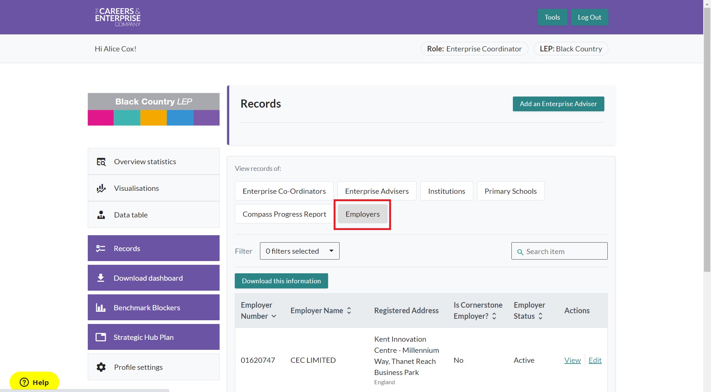This screenshot has width=711, height=392.
Task: Click the Records page heading
Action: pyautogui.click(x=261, y=104)
